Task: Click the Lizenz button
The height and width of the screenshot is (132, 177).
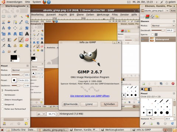Action: tap(89, 104)
